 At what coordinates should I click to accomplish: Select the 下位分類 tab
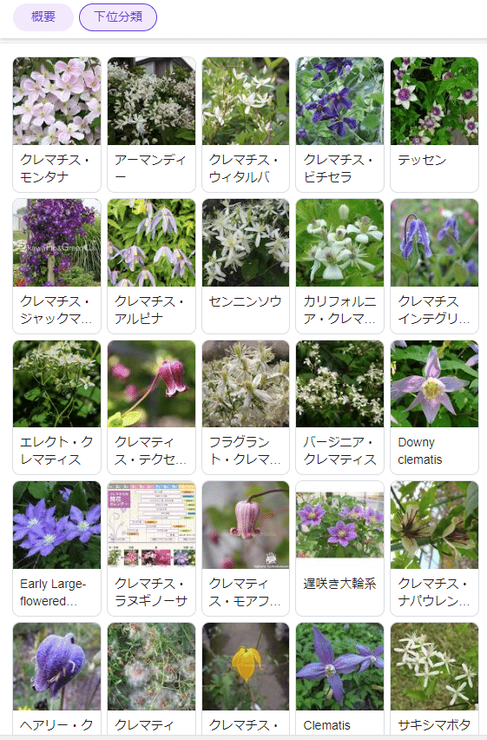coord(118,17)
